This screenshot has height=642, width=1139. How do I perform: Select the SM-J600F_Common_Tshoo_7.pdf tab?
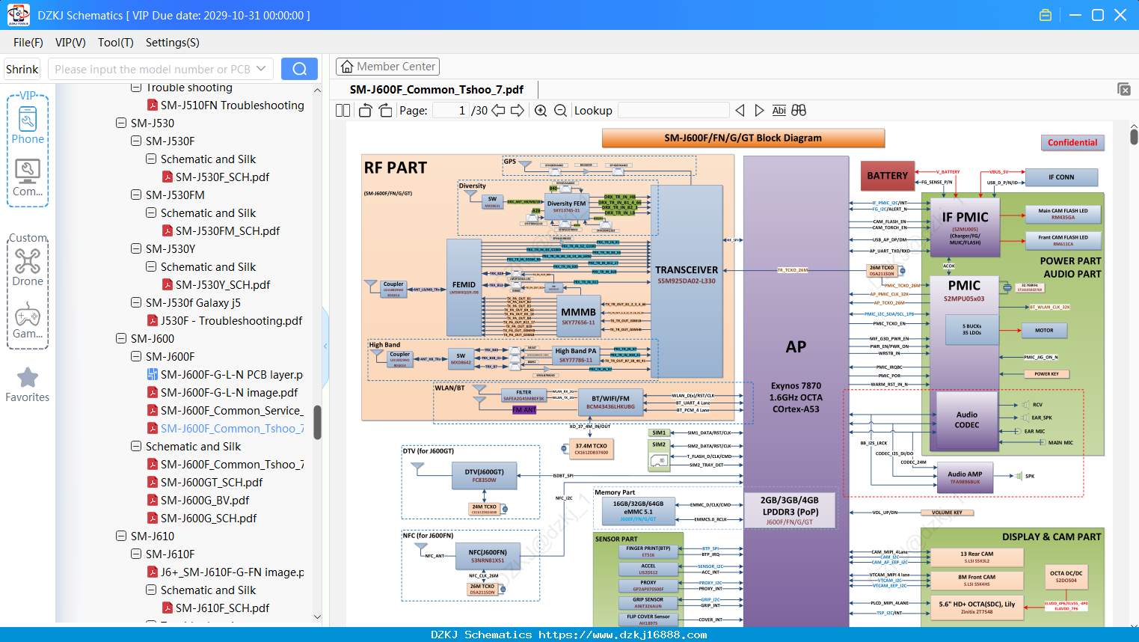click(437, 90)
